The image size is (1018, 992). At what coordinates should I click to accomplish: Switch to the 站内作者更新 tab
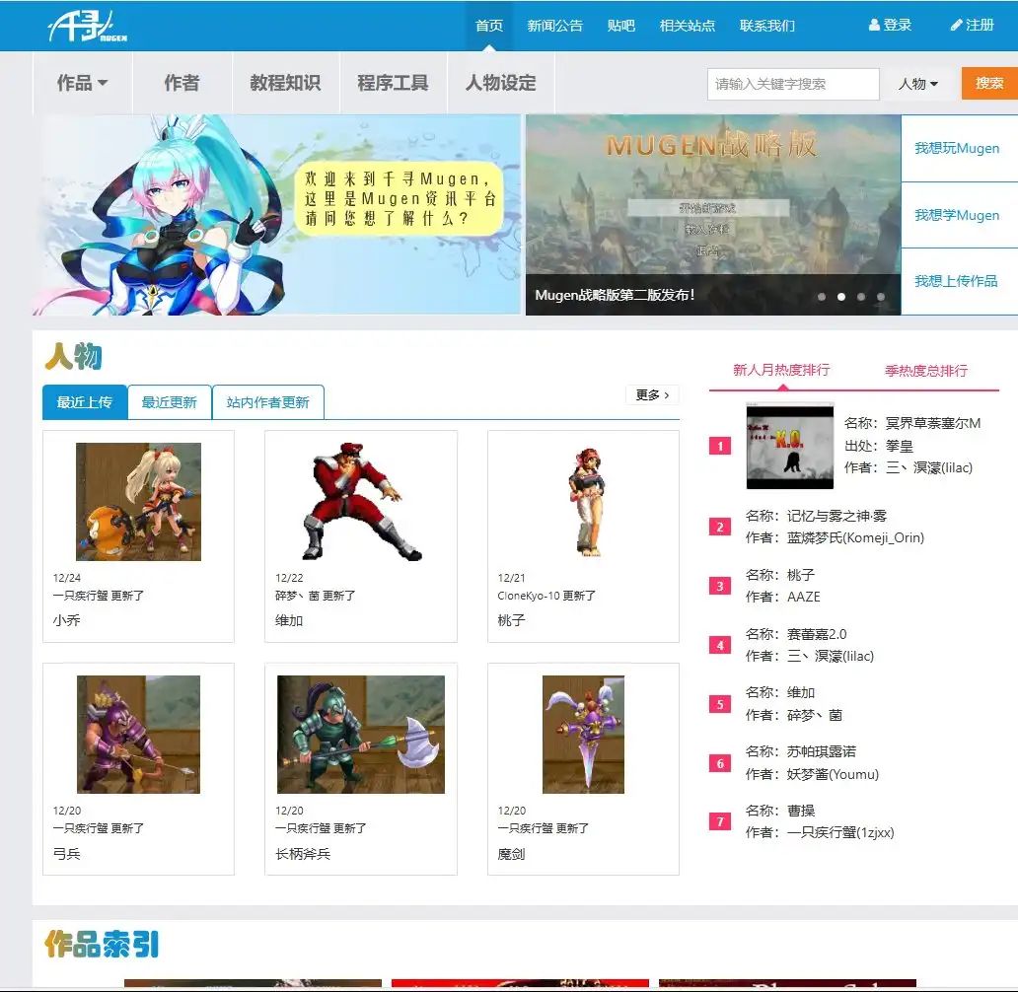click(x=268, y=402)
